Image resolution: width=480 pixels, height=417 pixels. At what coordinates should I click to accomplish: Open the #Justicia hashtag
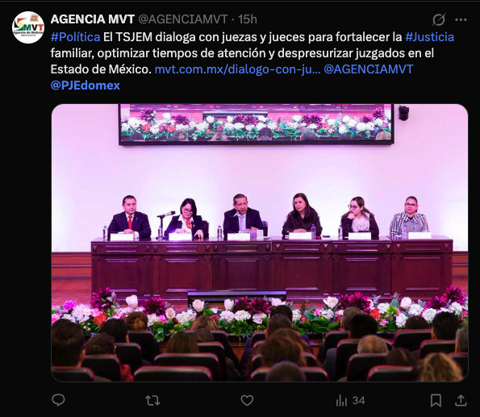click(x=429, y=37)
